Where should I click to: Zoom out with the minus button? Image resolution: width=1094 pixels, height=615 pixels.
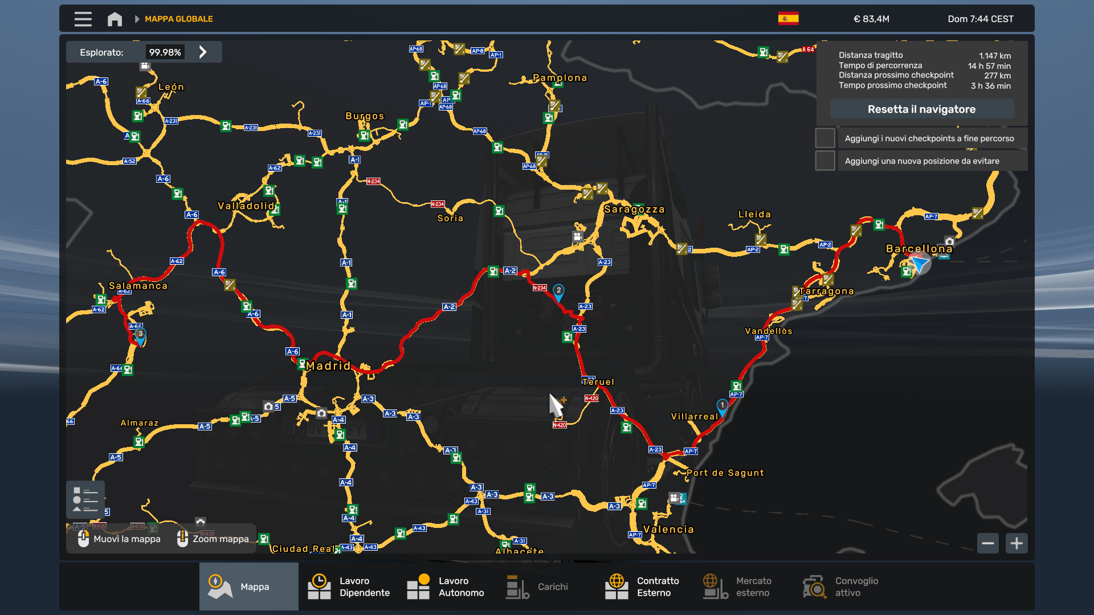(x=987, y=543)
